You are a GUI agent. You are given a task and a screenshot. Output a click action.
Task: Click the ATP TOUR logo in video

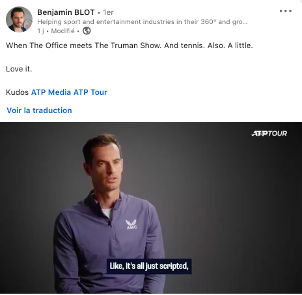(269, 133)
